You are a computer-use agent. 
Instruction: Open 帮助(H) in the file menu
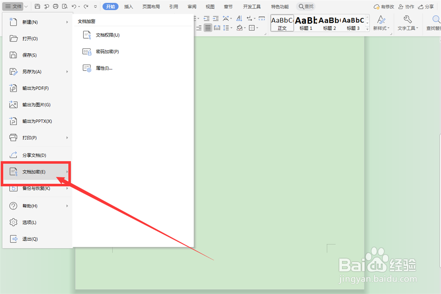(37, 206)
